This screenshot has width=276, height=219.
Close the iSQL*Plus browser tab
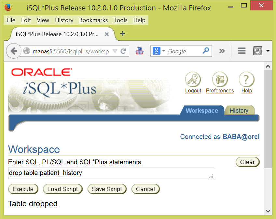(x=107, y=34)
